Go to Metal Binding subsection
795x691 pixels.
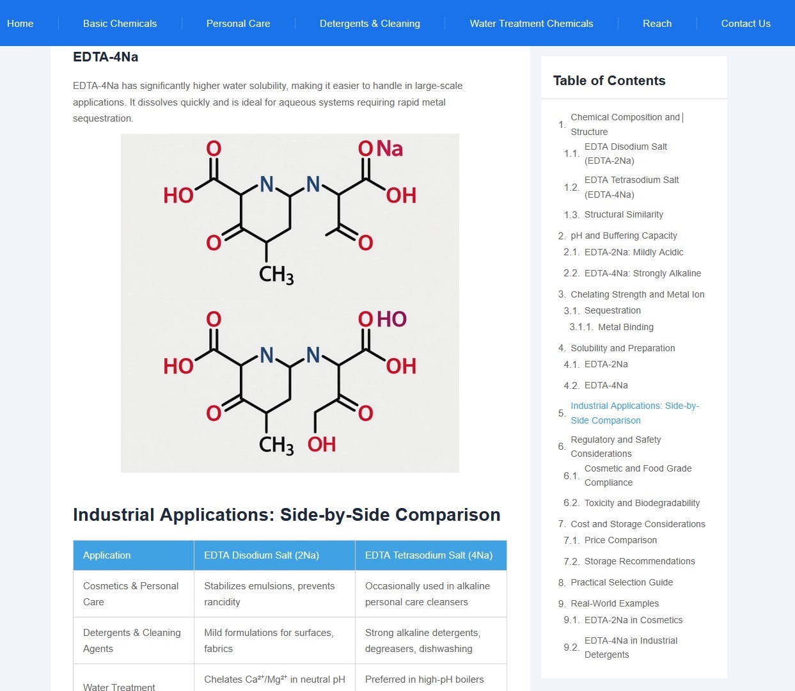click(x=625, y=327)
